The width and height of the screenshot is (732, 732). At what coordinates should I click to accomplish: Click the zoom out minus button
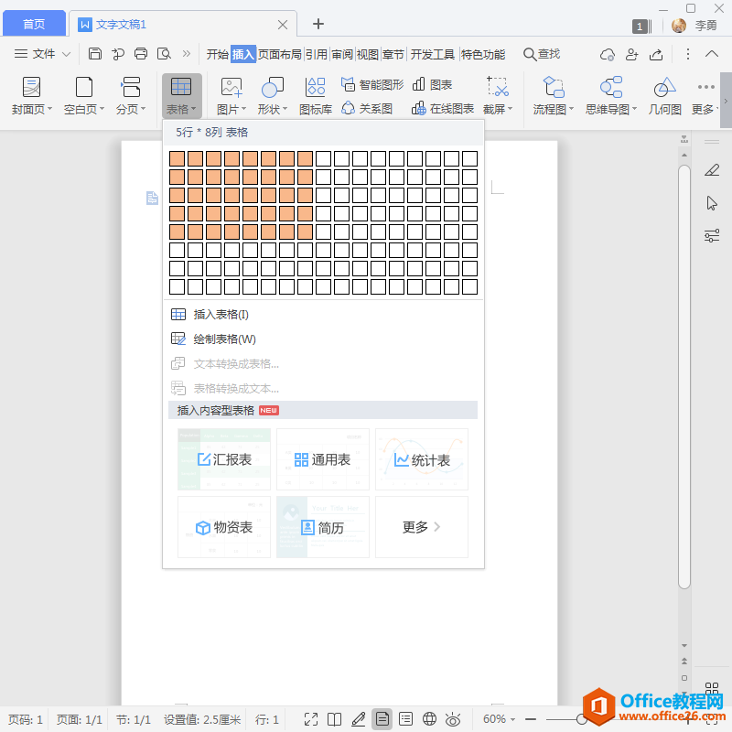pos(531,719)
